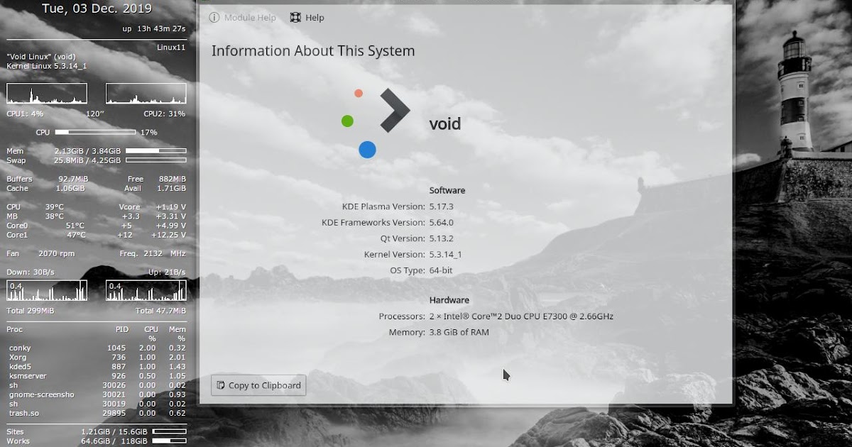Click the Download speed graph in conky
Screen dimensions: 852x447
point(46,291)
